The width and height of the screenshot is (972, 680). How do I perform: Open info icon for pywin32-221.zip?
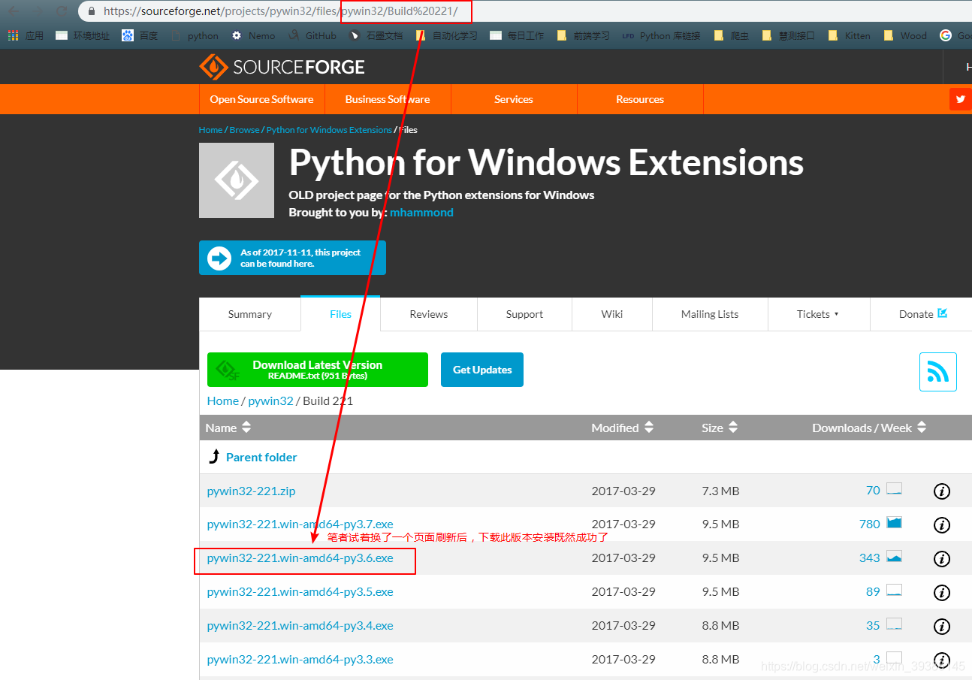pos(941,491)
